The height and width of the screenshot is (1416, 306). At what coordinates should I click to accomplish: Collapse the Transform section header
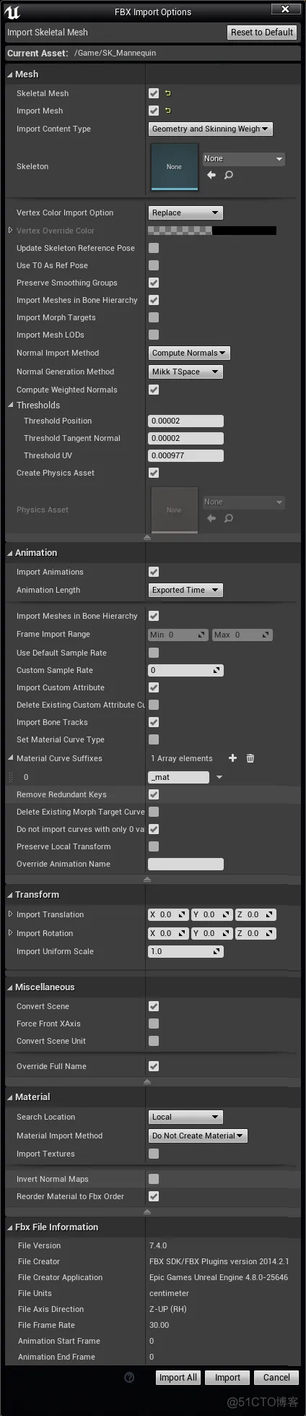click(11, 895)
